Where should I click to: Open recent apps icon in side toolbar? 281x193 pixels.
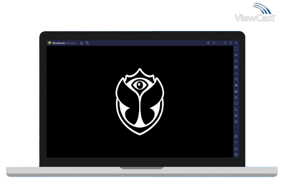236,155
